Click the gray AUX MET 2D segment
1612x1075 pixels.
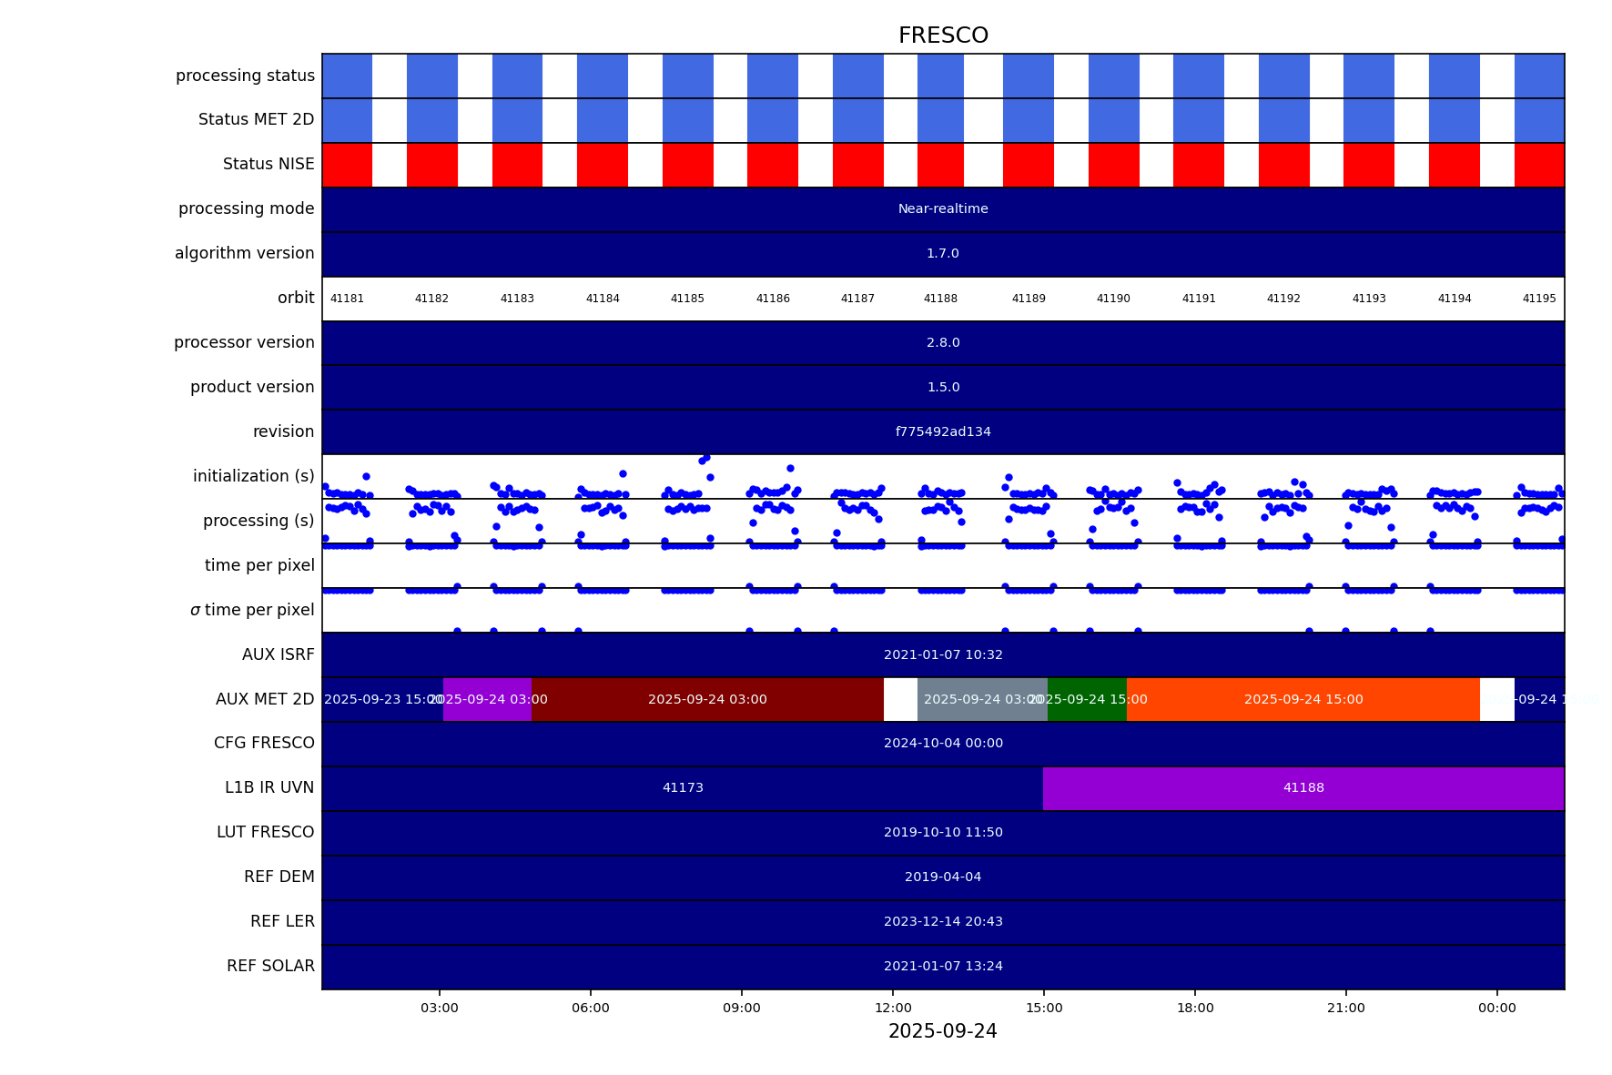tap(981, 700)
